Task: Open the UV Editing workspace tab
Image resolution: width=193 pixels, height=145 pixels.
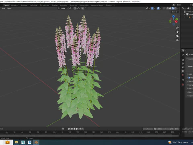Action: 33,5
